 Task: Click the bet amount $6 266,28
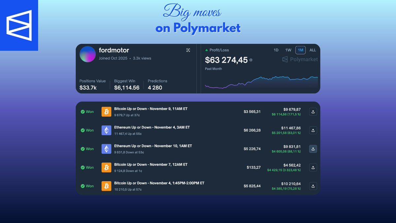252,130
